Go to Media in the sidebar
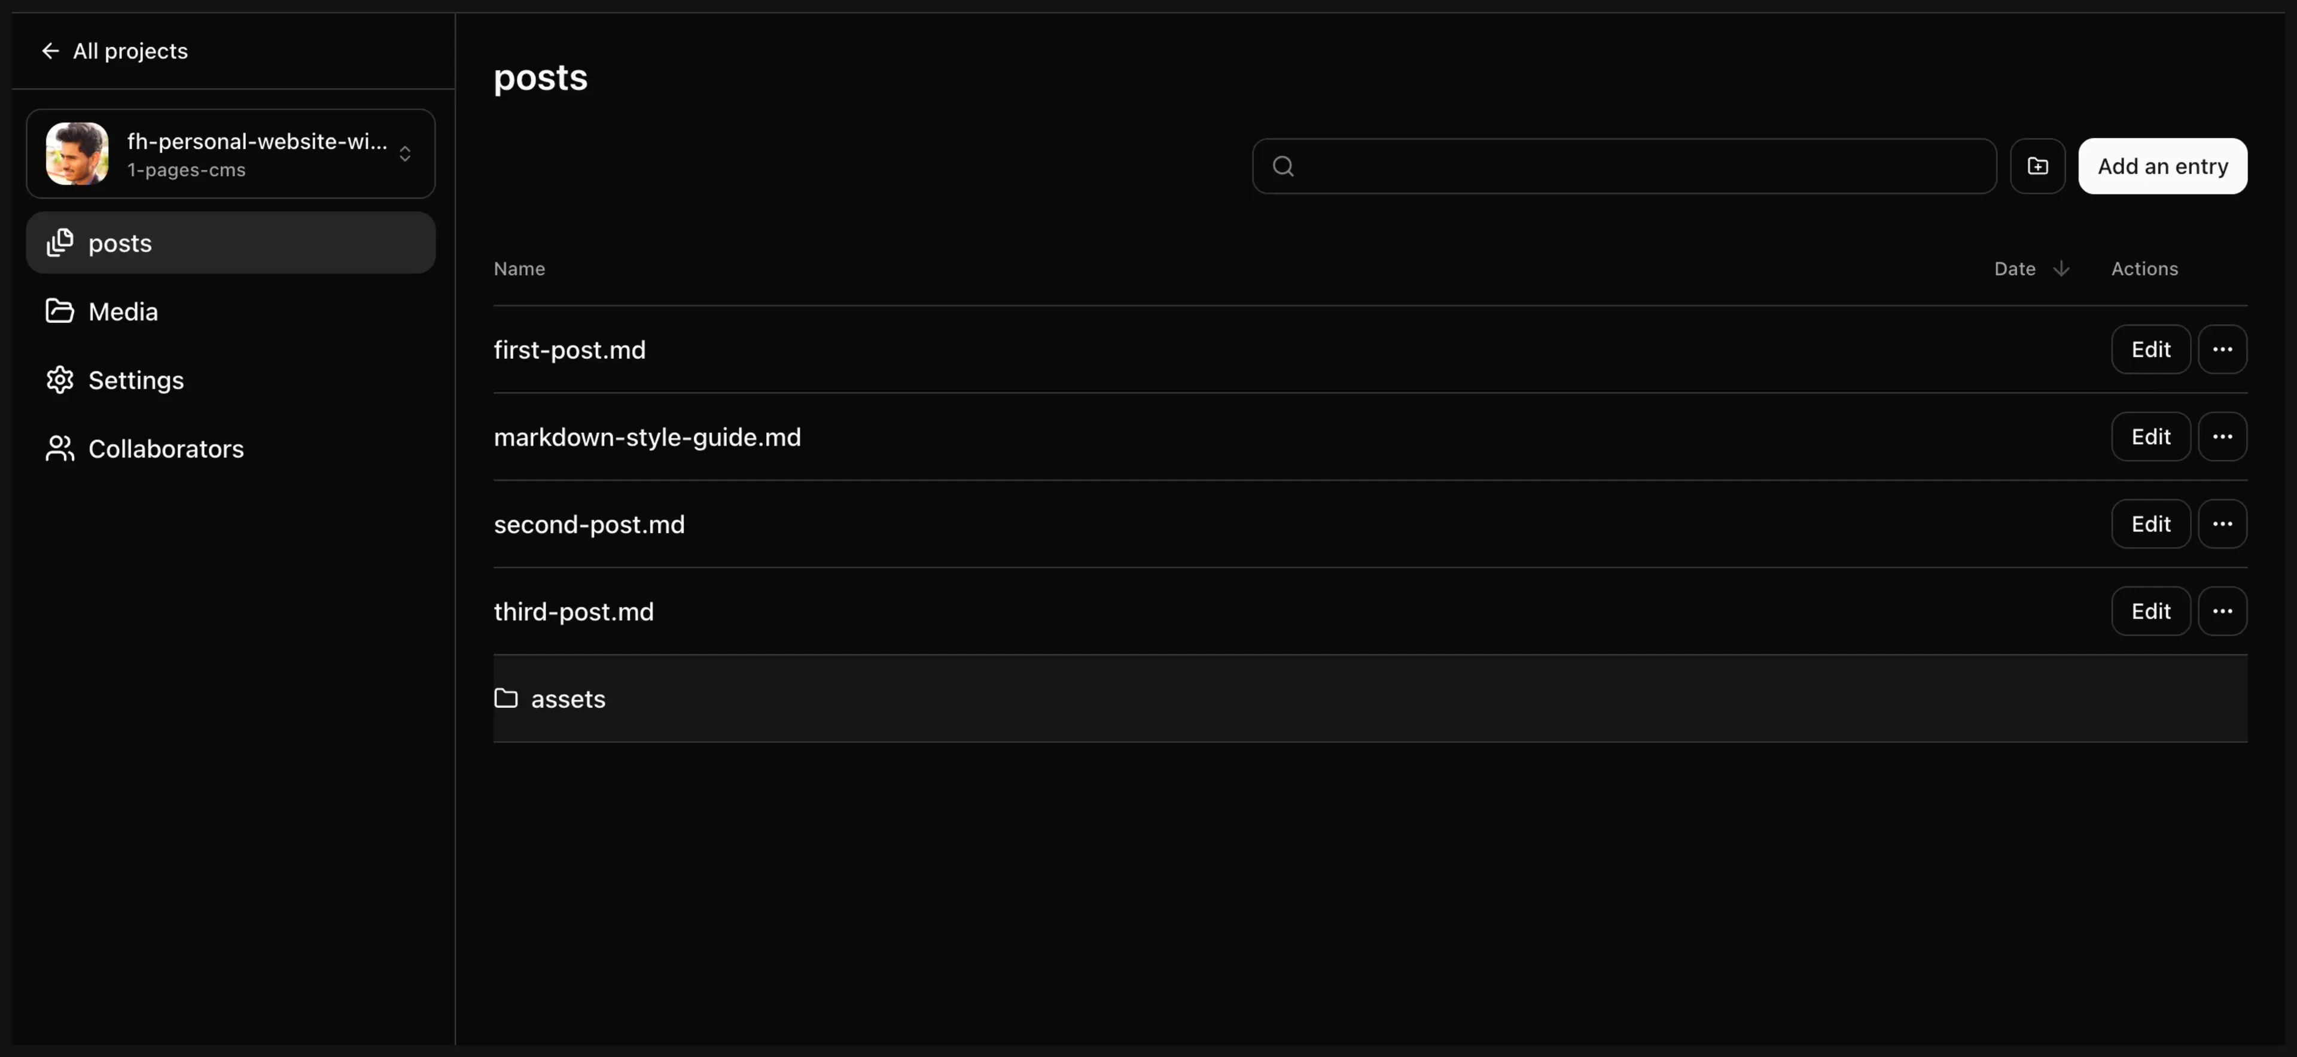This screenshot has height=1057, width=2297. click(x=123, y=312)
